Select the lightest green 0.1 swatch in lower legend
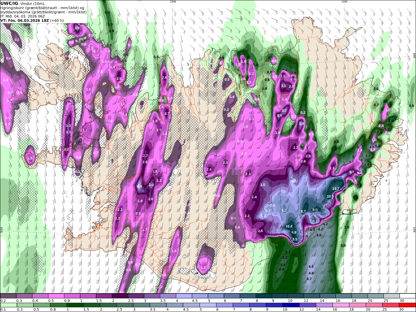 click(x=8, y=305)
